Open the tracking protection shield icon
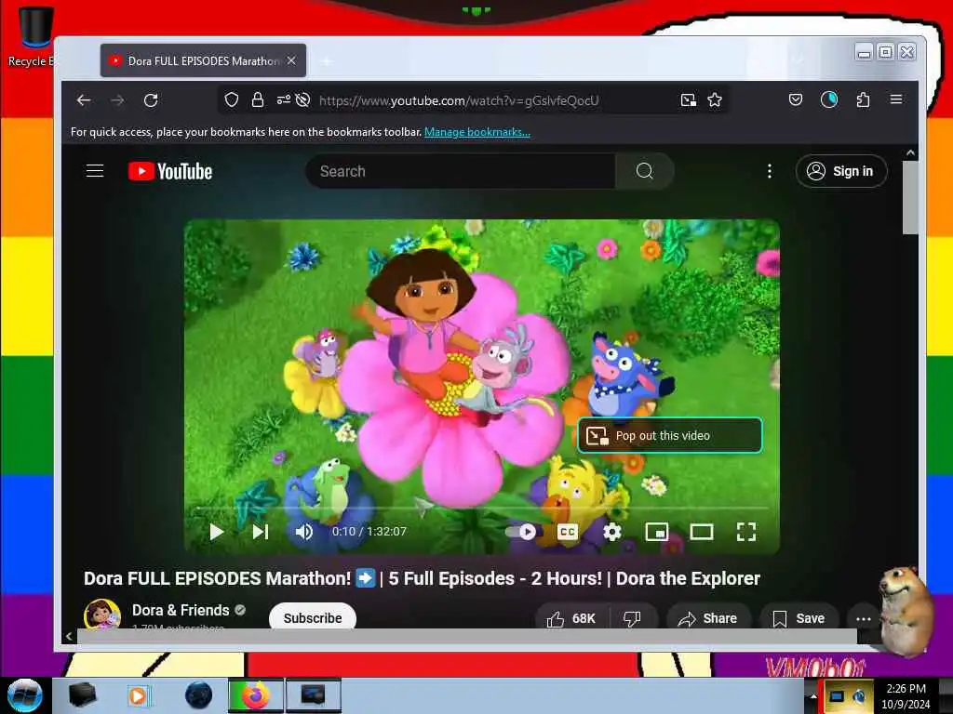This screenshot has width=953, height=714. click(x=232, y=99)
